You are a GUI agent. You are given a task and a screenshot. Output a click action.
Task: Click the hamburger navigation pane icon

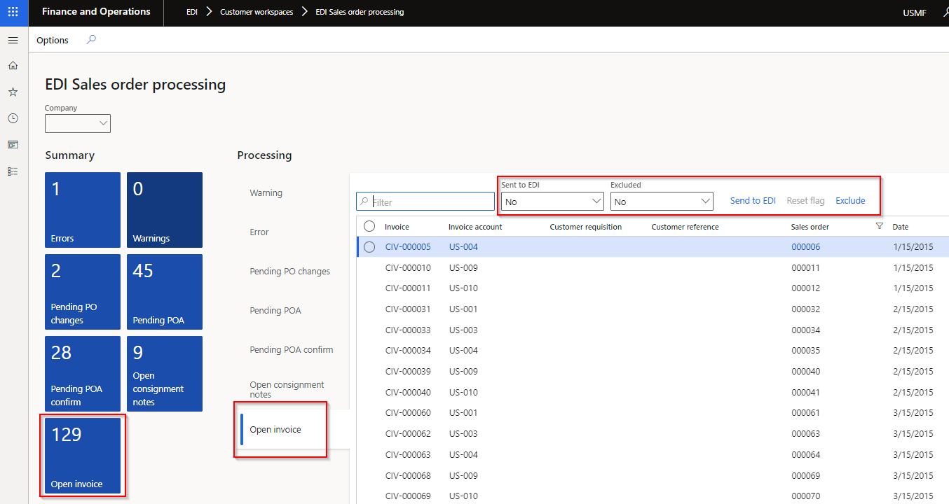pos(13,40)
